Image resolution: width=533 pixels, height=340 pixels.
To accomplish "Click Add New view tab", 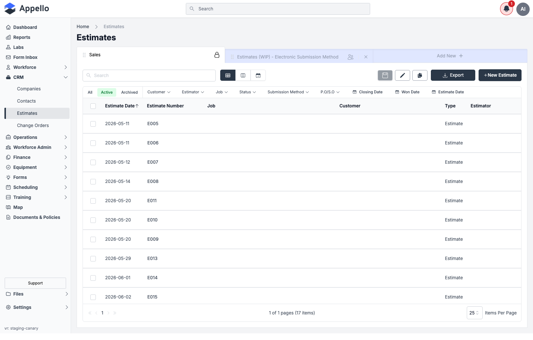I will click(450, 56).
